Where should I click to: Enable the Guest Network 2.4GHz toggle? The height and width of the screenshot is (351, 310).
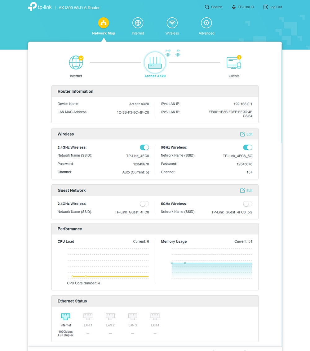coord(144,204)
